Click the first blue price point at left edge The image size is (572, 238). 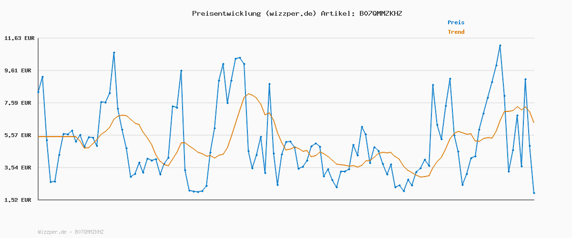click(x=38, y=92)
